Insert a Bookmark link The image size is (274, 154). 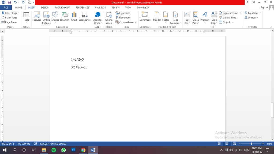point(123,18)
